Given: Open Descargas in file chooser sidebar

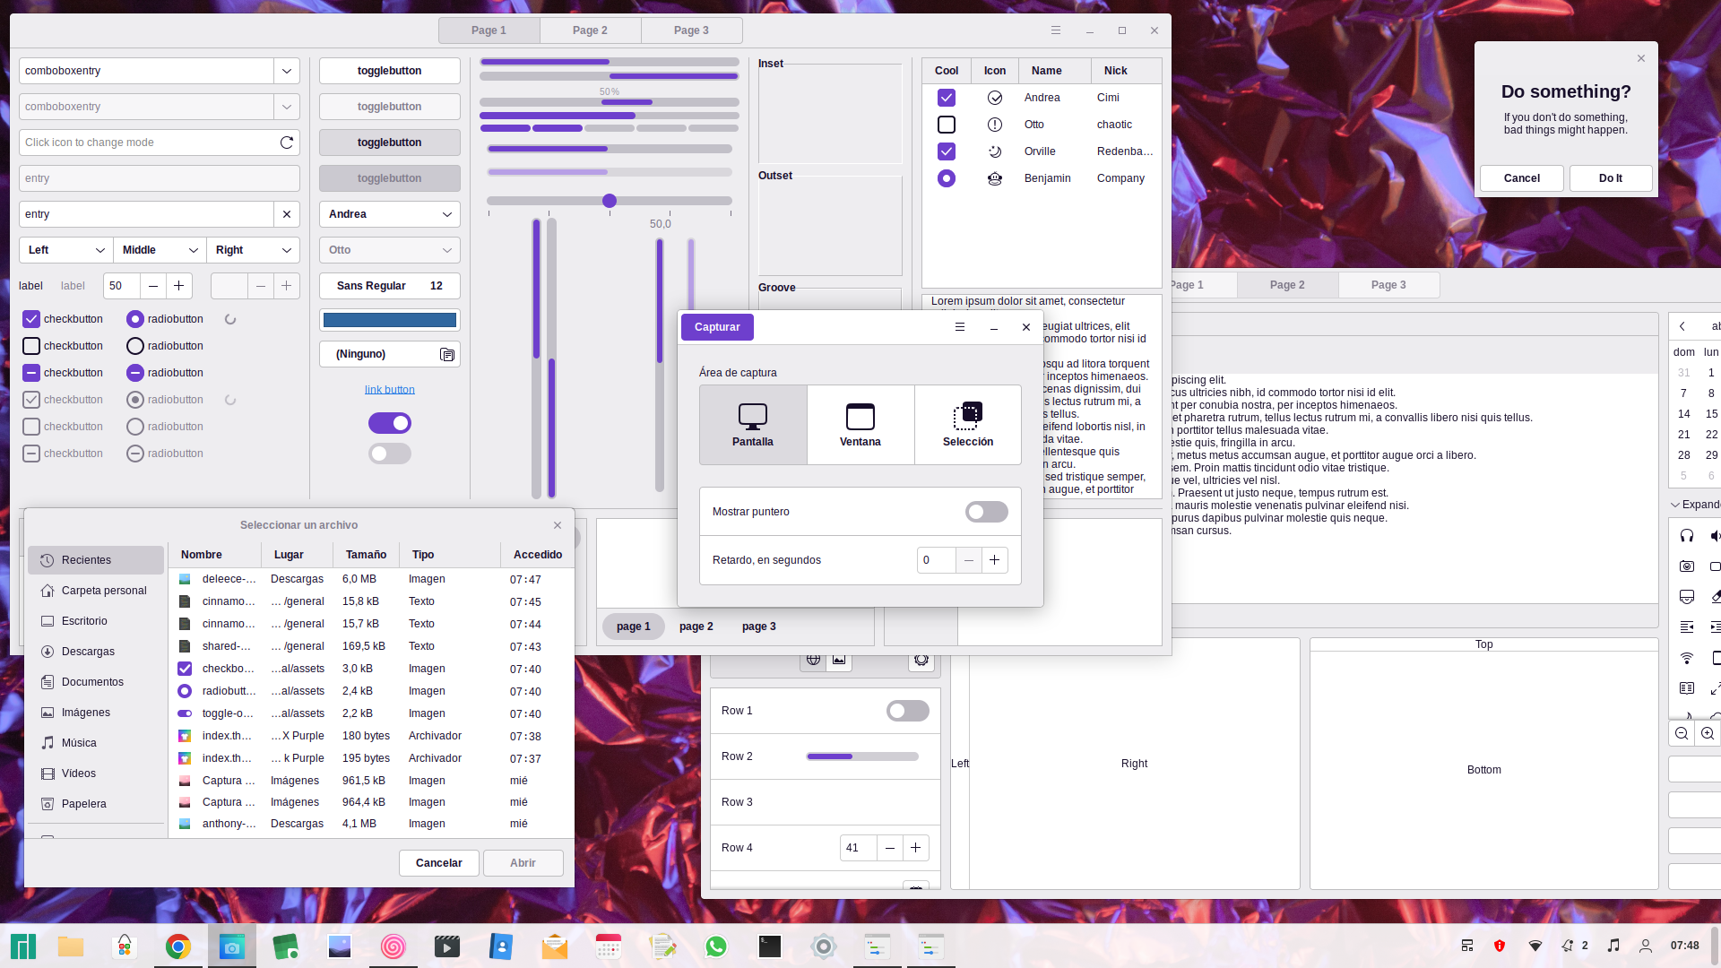Looking at the screenshot, I should tap(96, 652).
